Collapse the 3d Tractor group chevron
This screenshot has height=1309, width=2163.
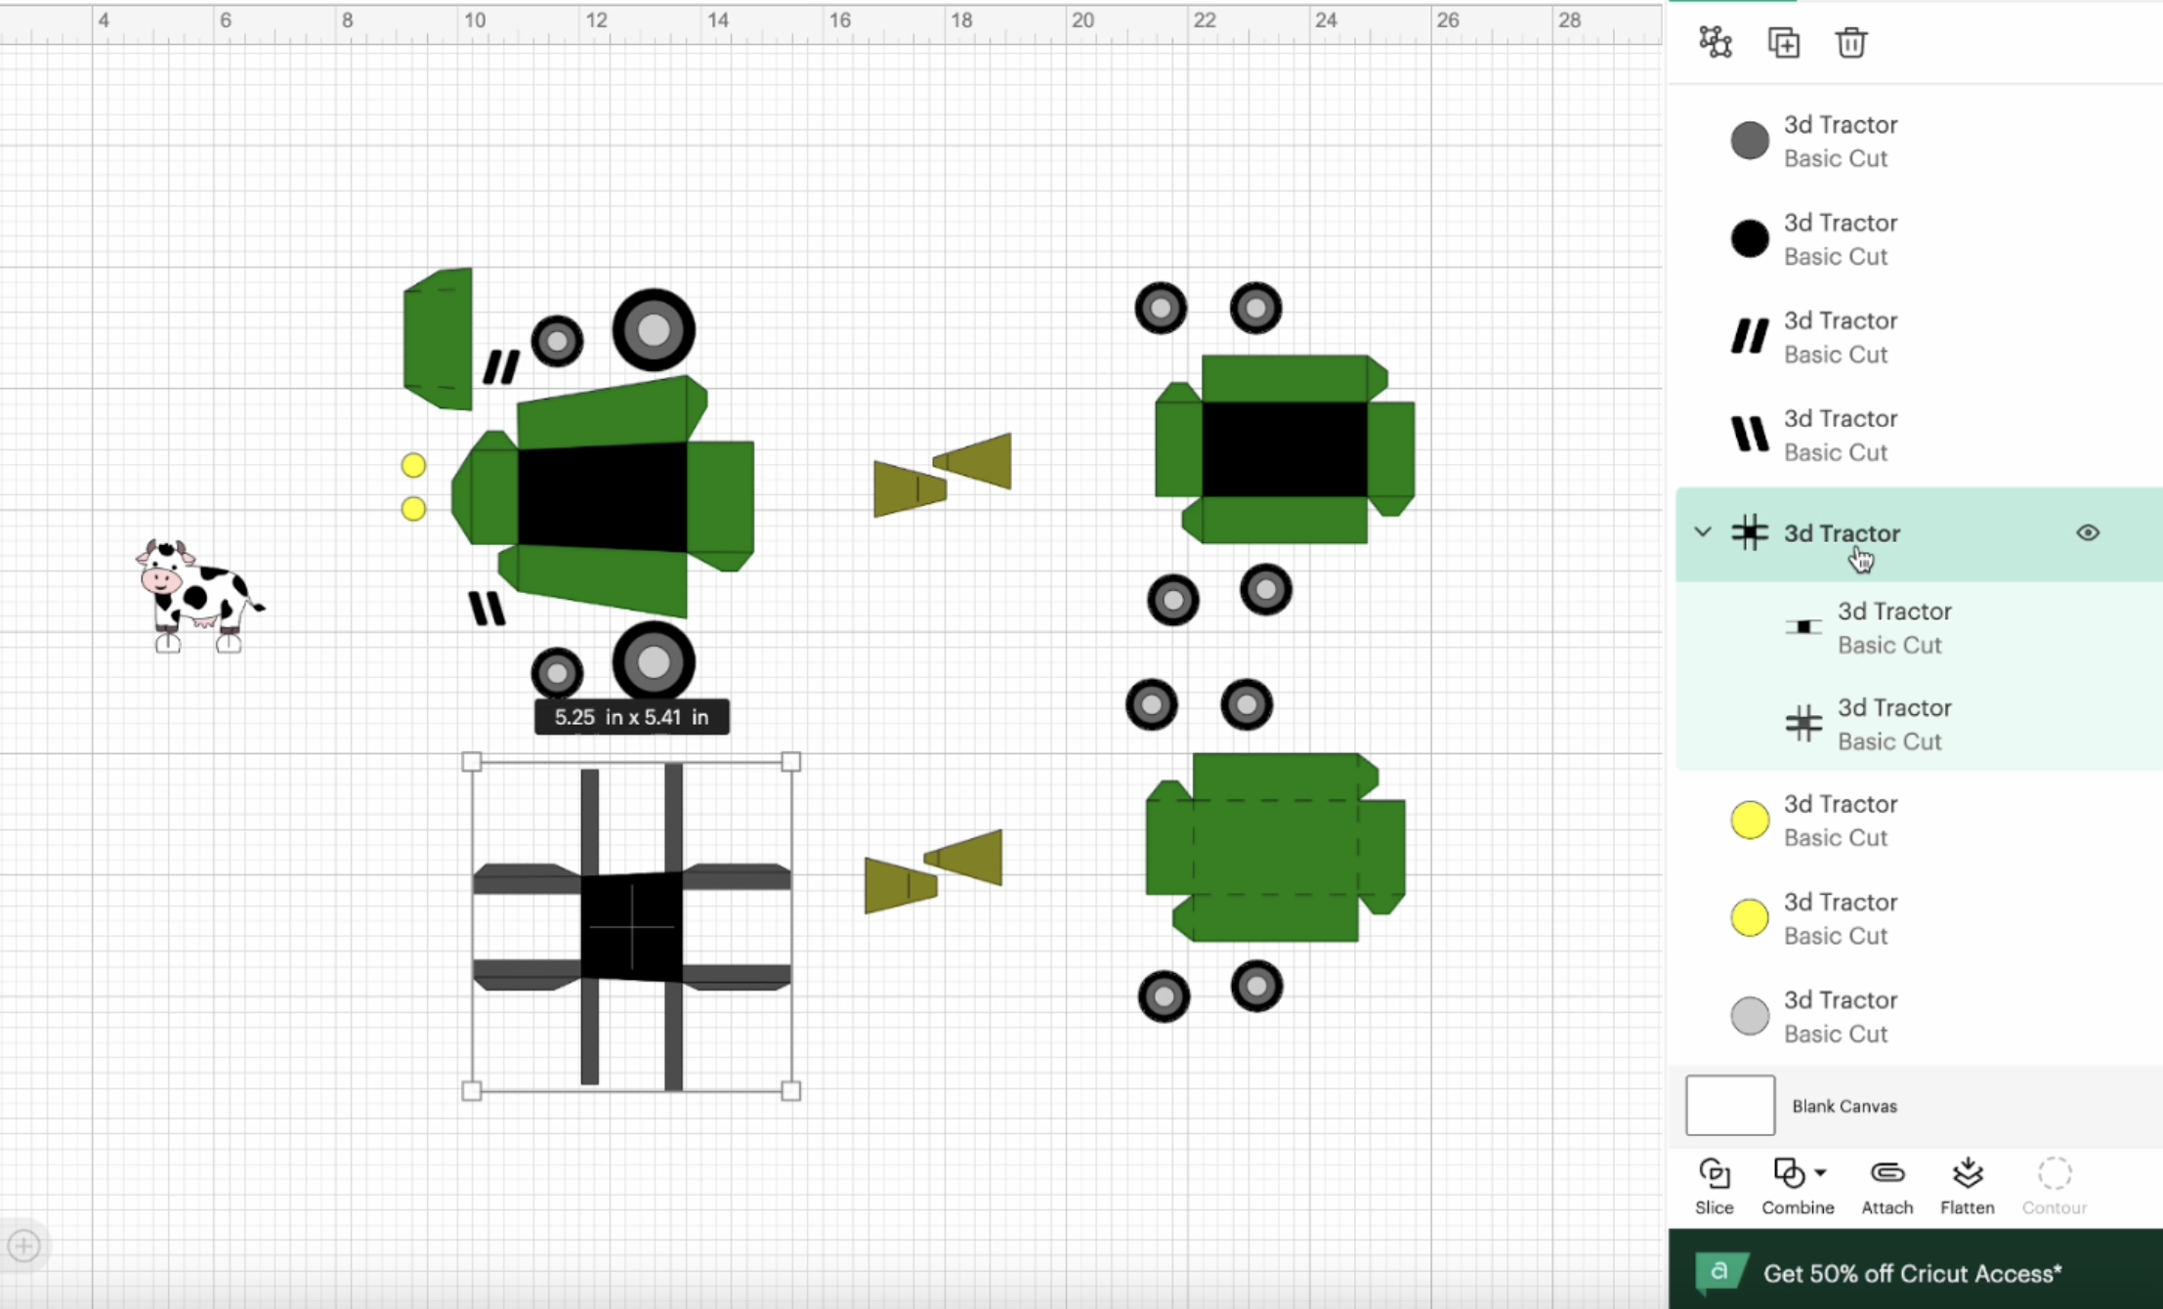[1703, 532]
